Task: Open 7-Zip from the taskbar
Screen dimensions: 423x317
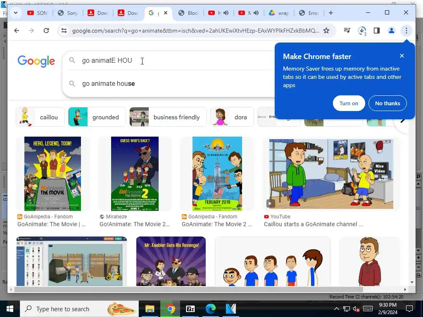Action: tap(190, 309)
